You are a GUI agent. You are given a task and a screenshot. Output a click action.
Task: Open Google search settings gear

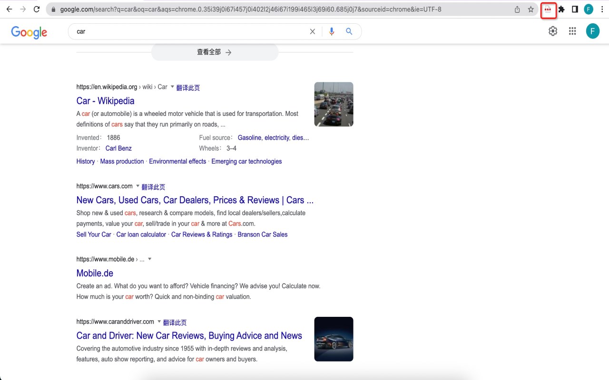click(553, 31)
